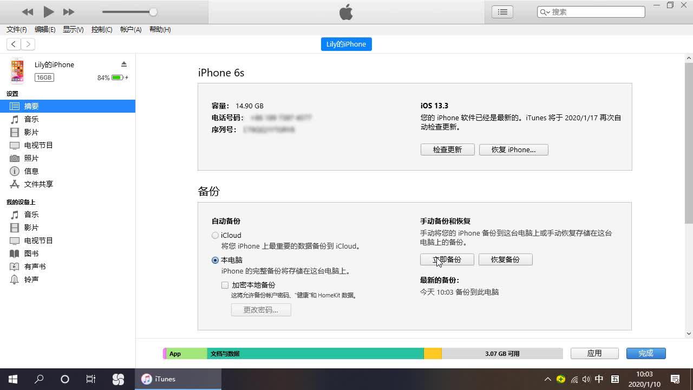Focus the 搜索 search field
The height and width of the screenshot is (390, 693).
click(591, 12)
